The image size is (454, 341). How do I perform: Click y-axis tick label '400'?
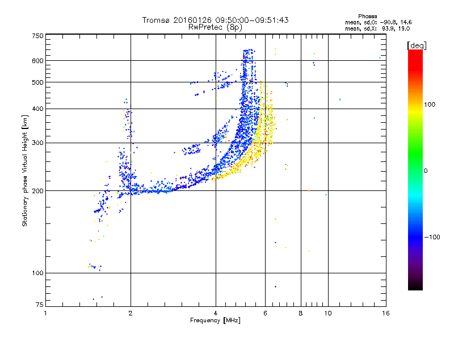tap(37, 109)
